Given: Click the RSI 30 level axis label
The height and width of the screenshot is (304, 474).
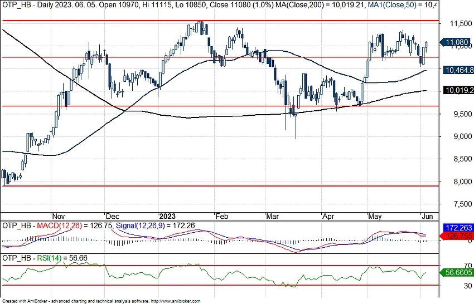Looking at the screenshot, I should pyautogui.click(x=468, y=286).
